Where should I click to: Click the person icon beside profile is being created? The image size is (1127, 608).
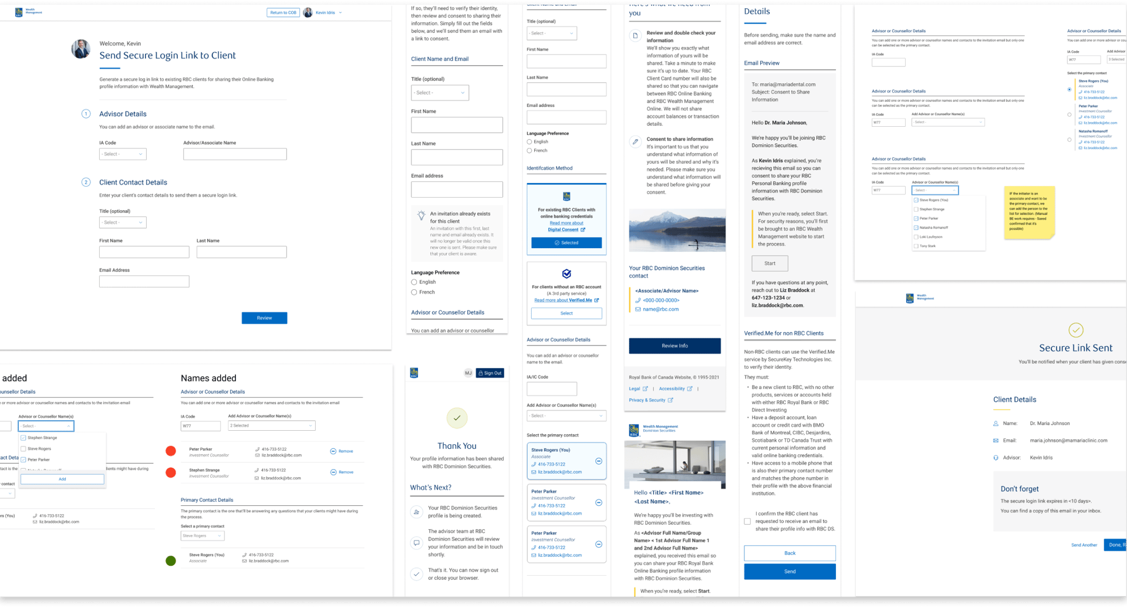click(x=416, y=512)
